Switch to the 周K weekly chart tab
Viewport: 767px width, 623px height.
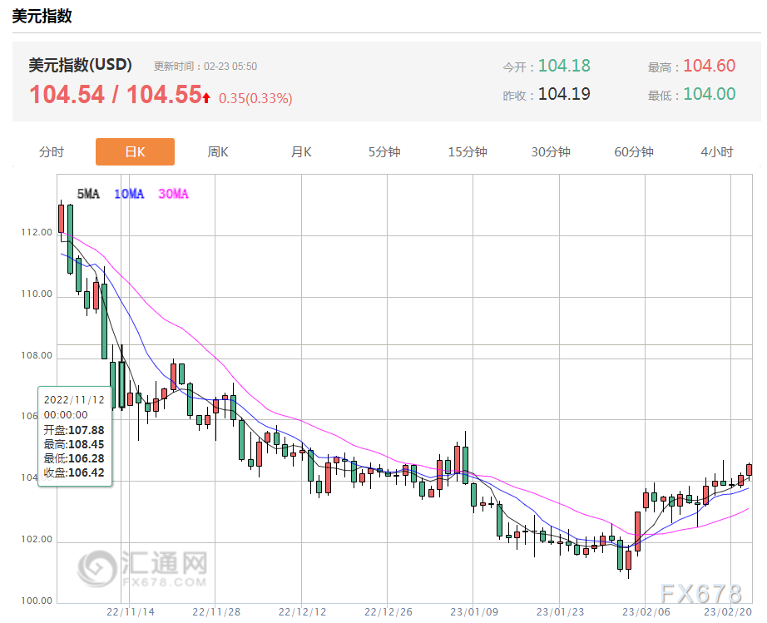click(217, 152)
